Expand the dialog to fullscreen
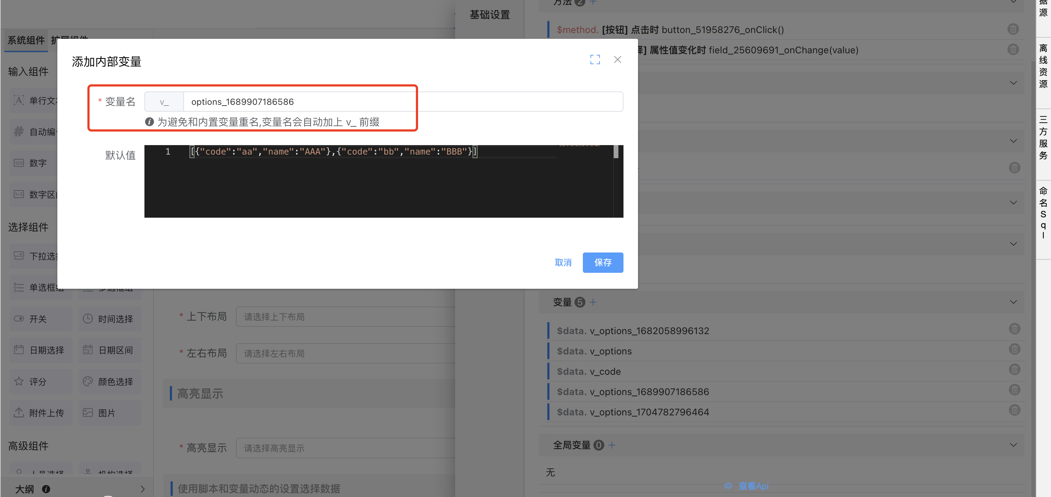This screenshot has height=497, width=1051. [595, 59]
